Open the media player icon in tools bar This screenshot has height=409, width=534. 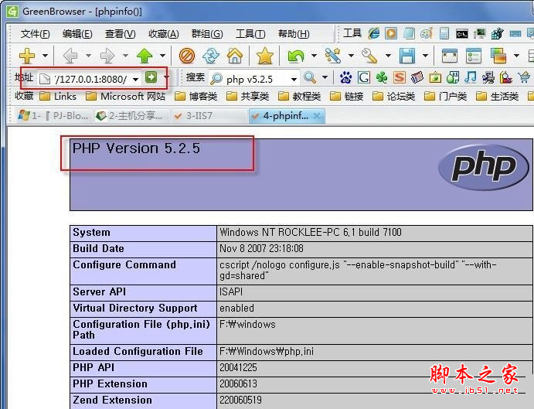coord(391,33)
